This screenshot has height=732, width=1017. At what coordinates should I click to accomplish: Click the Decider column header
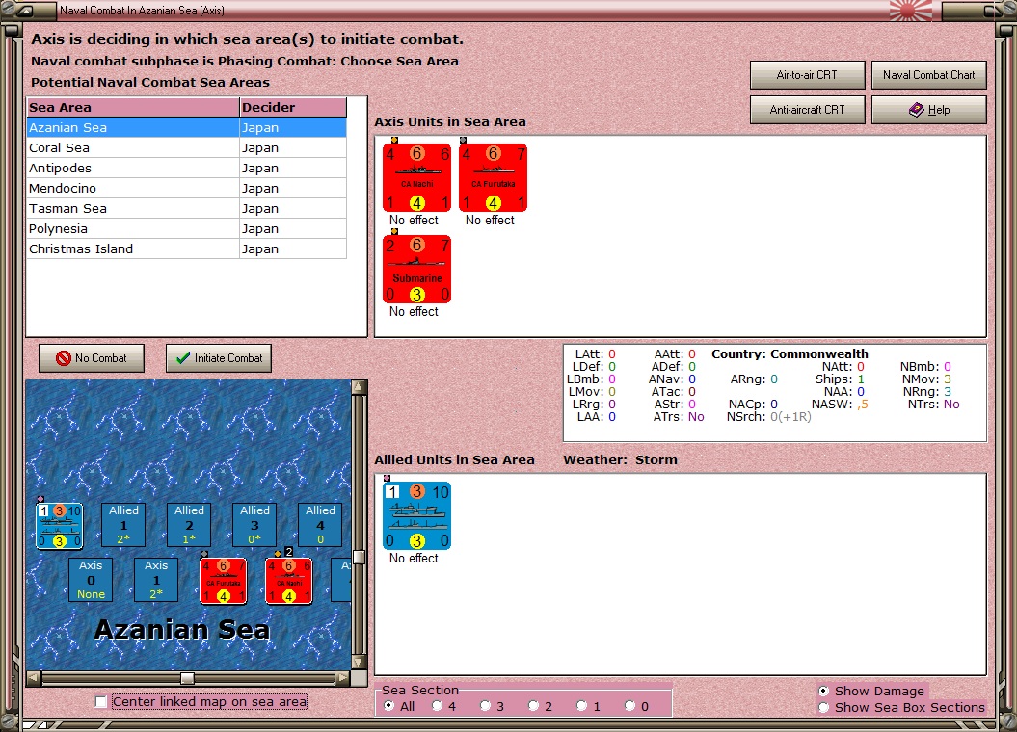292,108
